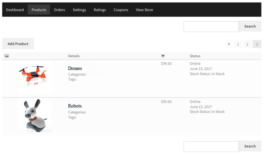Go to the Ratings page
Screen dimensions: 264x155
point(100,10)
